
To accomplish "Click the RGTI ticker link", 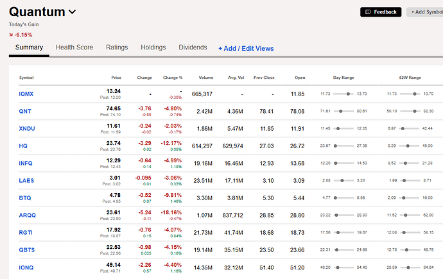I will point(26,232).
